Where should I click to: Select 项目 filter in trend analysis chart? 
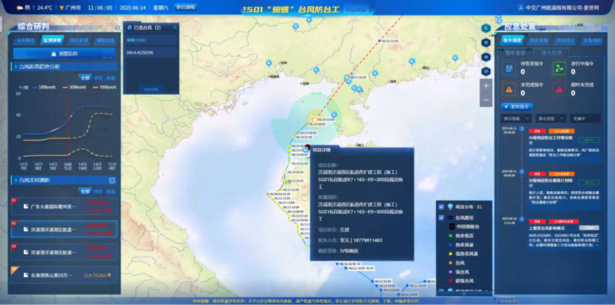[98, 78]
